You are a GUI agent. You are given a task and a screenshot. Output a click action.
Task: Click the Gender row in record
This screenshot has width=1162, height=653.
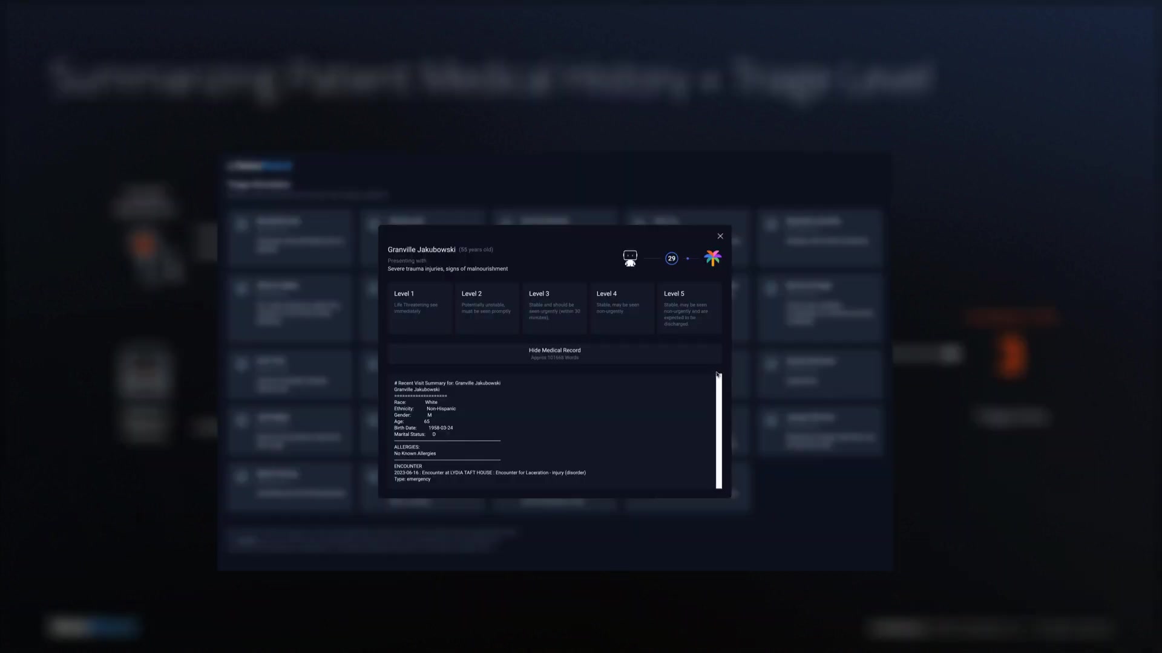tap(413, 415)
